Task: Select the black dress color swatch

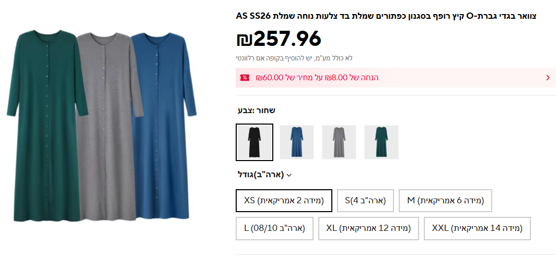Action: coord(254,142)
